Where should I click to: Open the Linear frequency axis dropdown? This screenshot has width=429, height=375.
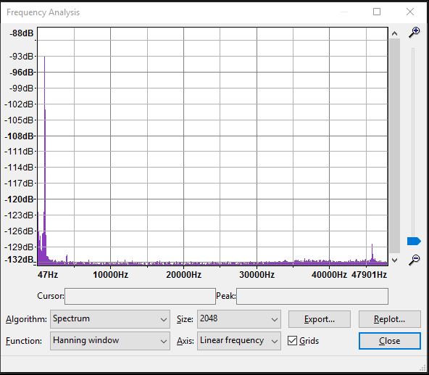pyautogui.click(x=239, y=341)
